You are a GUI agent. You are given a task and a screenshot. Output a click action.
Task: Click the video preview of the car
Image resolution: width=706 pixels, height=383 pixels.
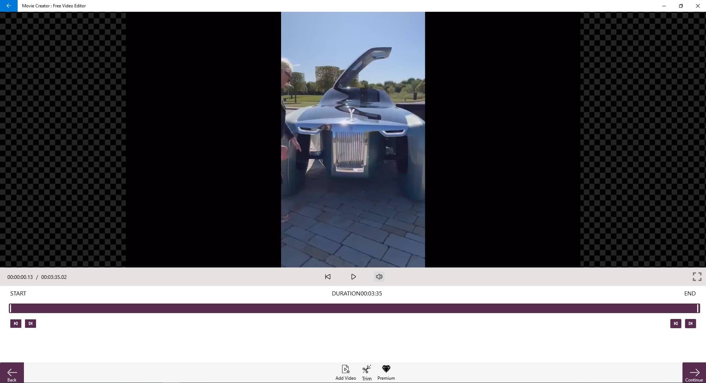pos(353,140)
